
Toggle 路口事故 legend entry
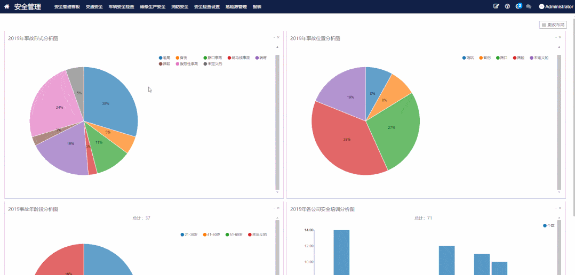point(213,58)
